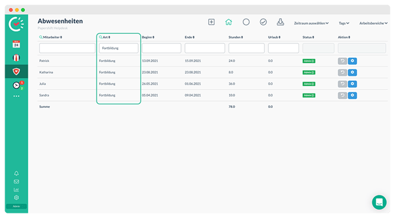Click the download export icon
Screen dimensions: 395x218
(x=280, y=22)
